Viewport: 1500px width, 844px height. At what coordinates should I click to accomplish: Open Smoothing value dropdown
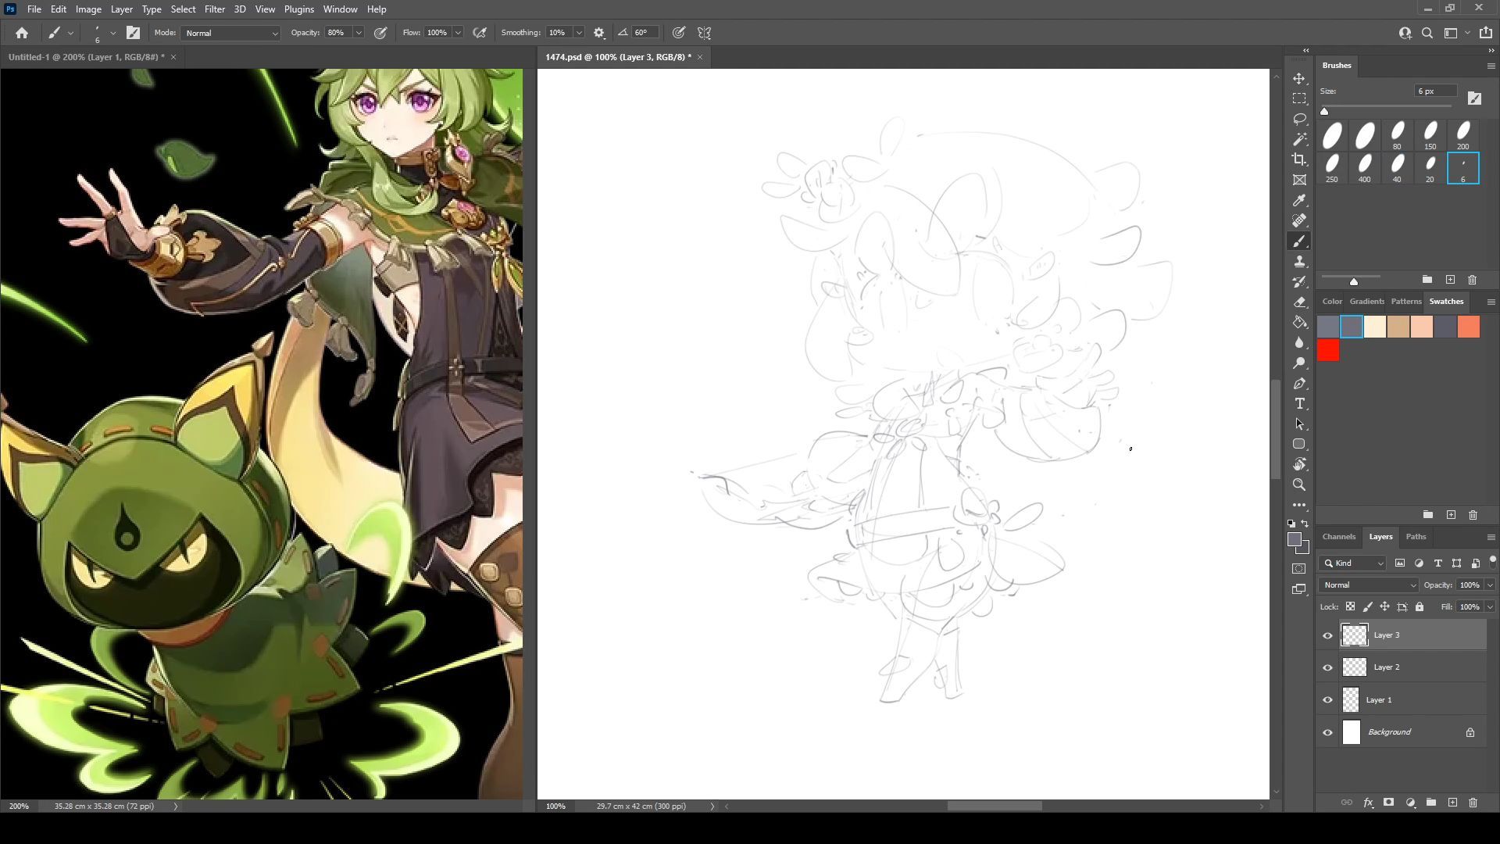tap(579, 33)
